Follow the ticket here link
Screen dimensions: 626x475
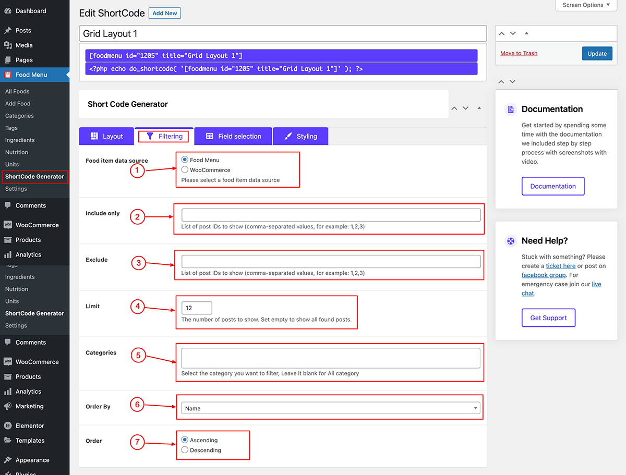click(561, 266)
